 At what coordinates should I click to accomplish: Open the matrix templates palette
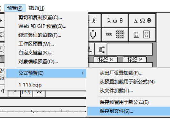[x=115, y=34]
